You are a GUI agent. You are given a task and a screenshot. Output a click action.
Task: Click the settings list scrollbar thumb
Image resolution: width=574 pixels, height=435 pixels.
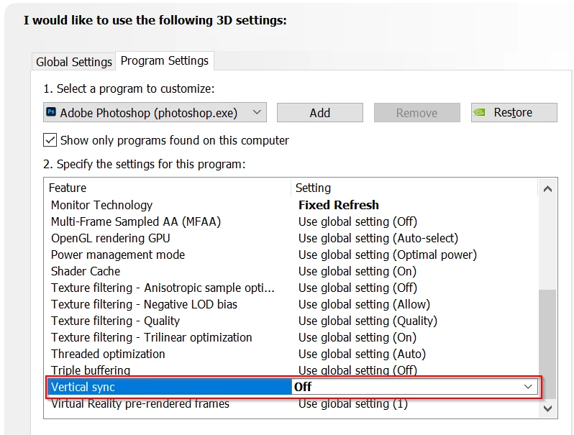coord(547,344)
